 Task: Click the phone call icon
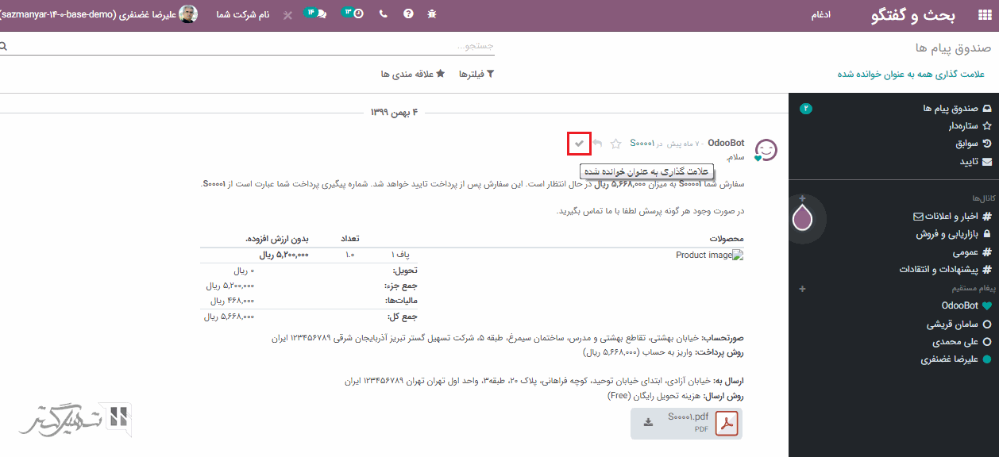click(384, 14)
